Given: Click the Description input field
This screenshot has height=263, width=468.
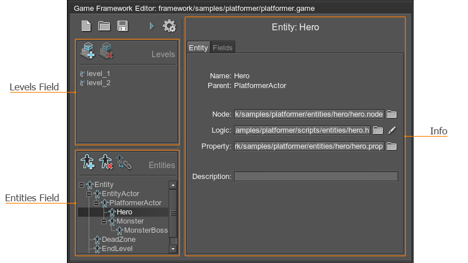Looking at the screenshot, I should point(316,176).
